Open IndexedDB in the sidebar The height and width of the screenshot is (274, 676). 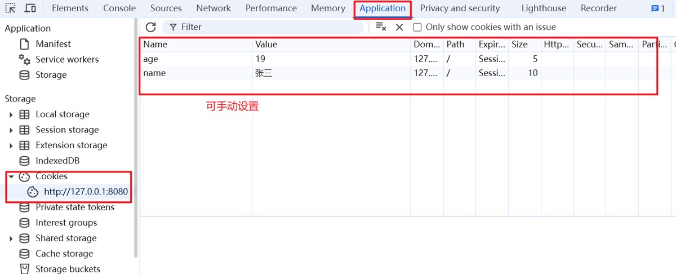[x=57, y=161]
